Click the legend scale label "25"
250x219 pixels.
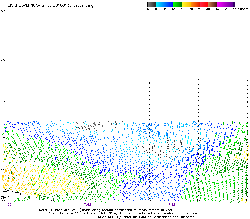[191, 9]
